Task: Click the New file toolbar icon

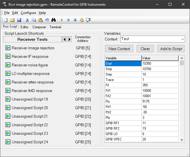Action: pyautogui.click(x=6, y=20)
